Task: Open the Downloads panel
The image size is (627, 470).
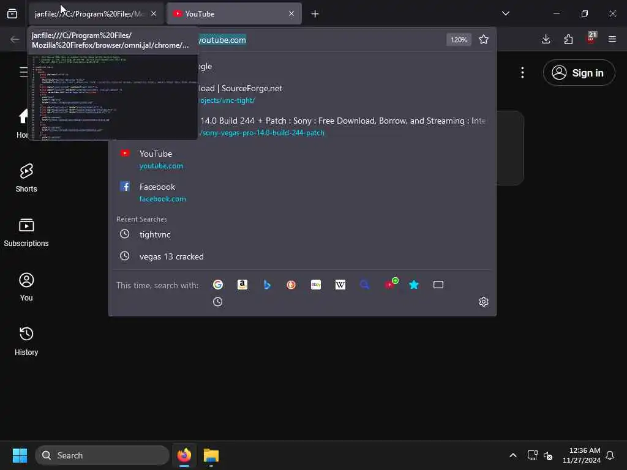Action: [x=546, y=39]
